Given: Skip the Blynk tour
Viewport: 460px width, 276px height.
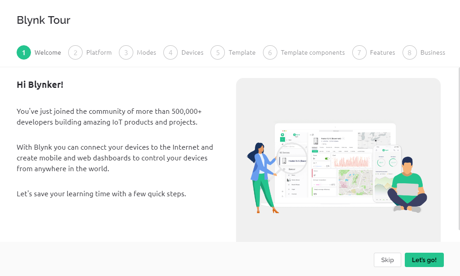Looking at the screenshot, I should (387, 260).
